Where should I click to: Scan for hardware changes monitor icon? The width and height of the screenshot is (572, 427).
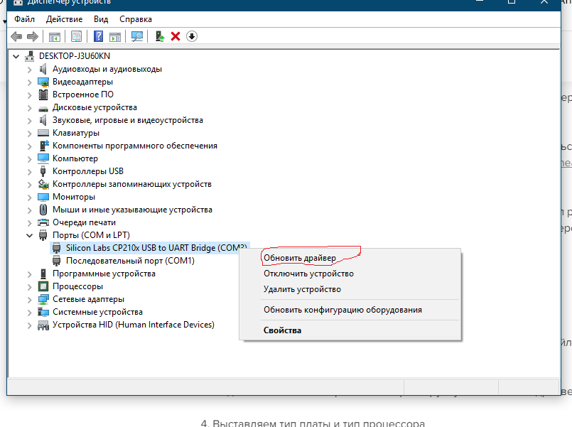(137, 36)
